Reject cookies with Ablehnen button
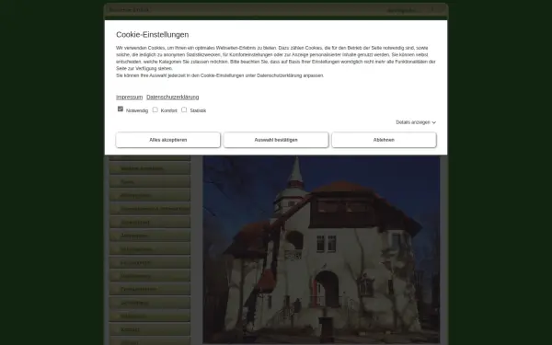552x345 pixels. 384,140
